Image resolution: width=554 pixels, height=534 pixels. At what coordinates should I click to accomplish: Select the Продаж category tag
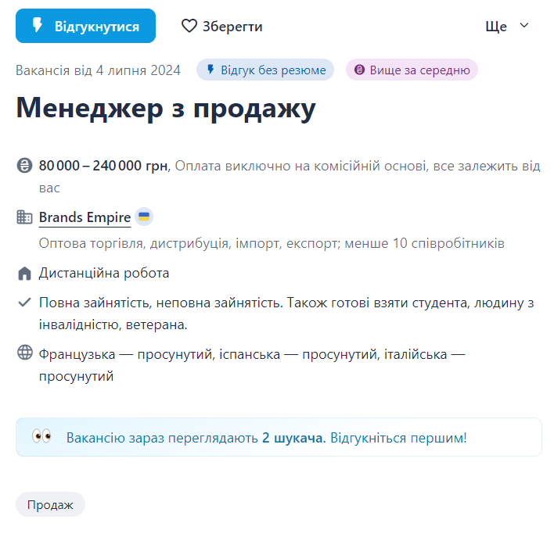tap(50, 505)
